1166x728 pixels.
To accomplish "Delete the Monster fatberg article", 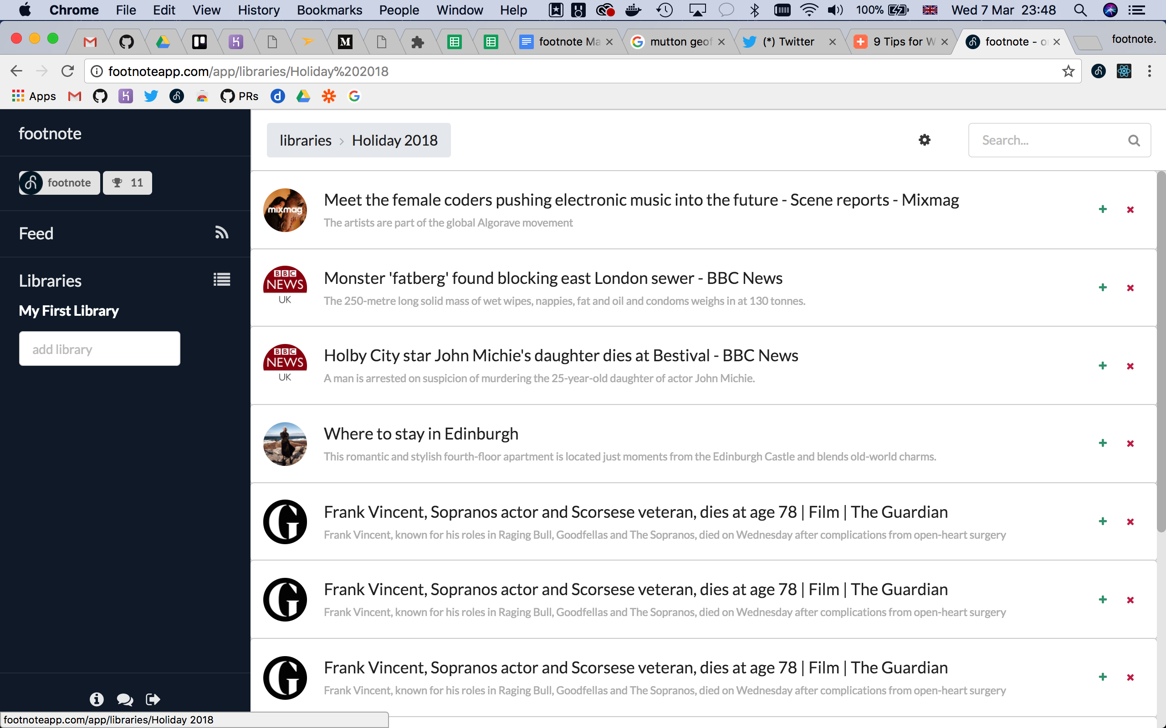I will click(x=1130, y=288).
